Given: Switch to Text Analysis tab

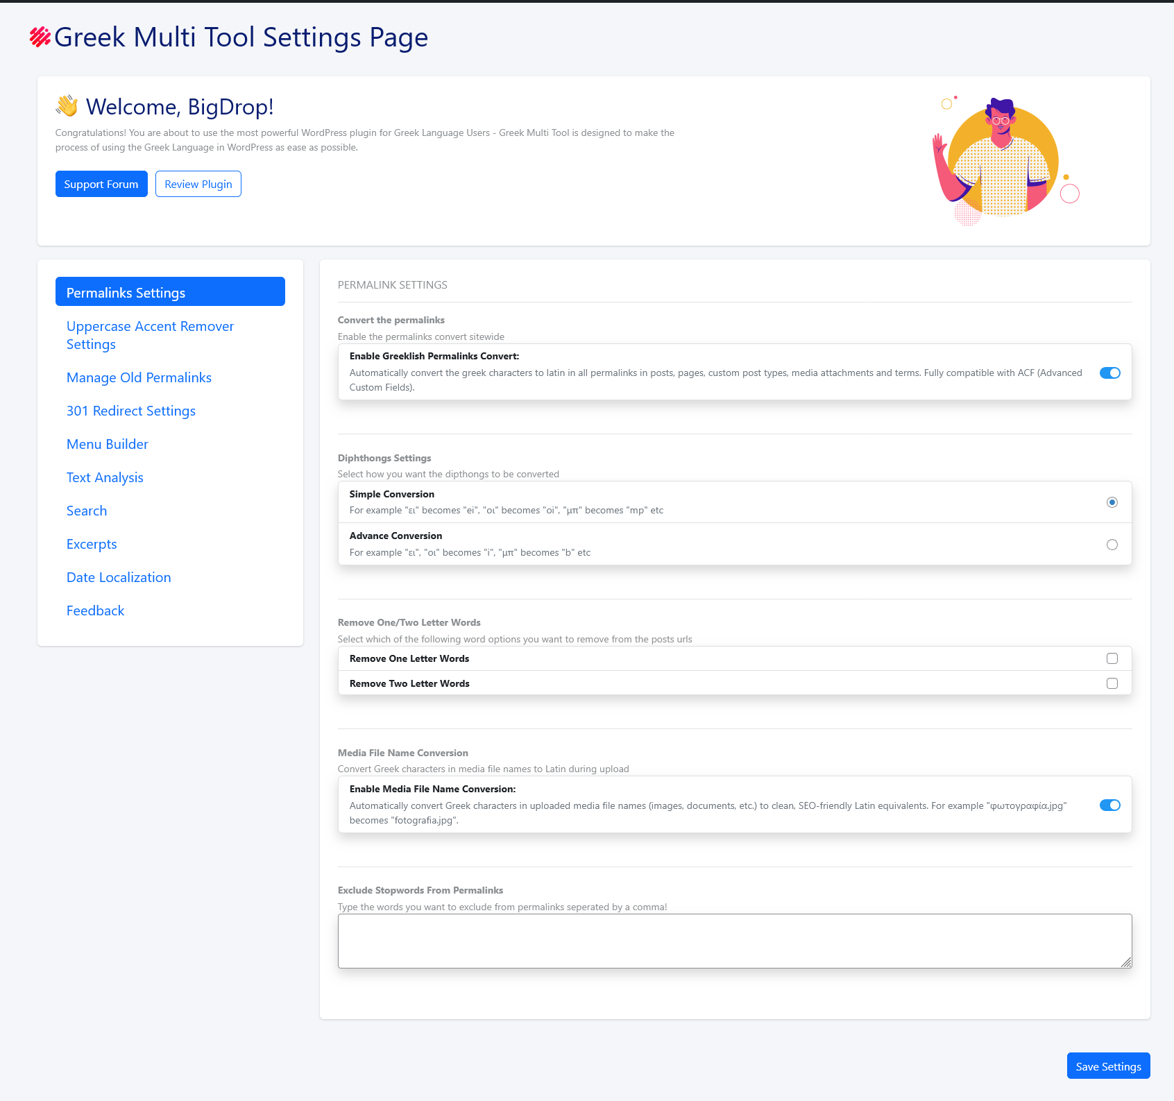Looking at the screenshot, I should [x=105, y=477].
